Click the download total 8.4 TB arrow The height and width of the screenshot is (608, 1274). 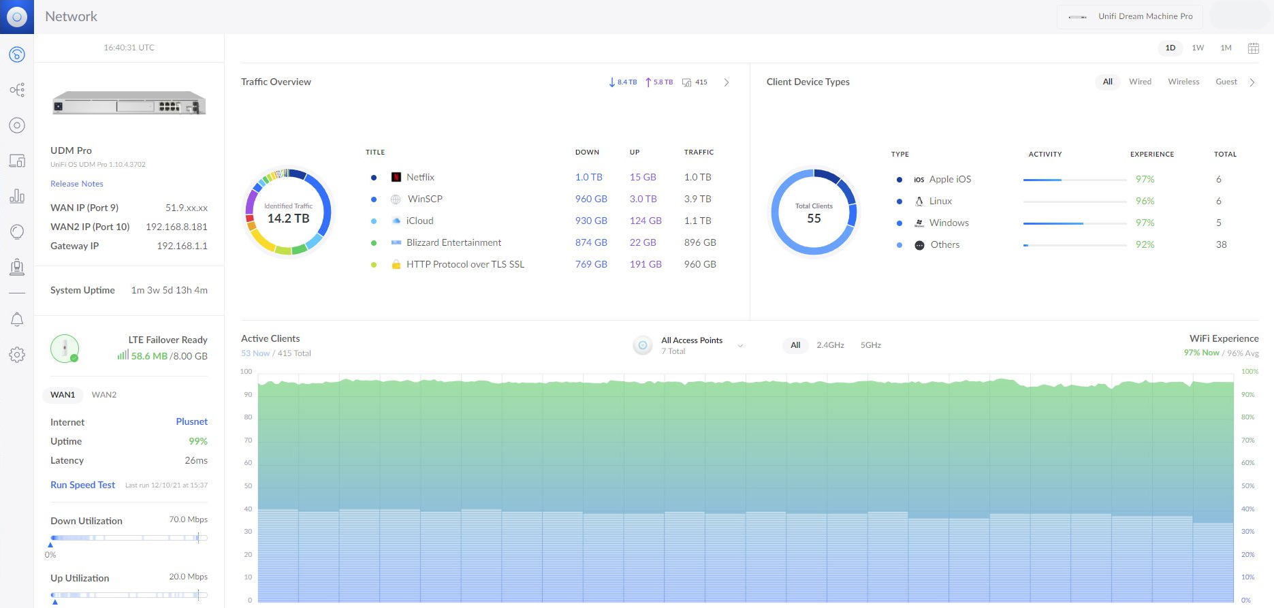612,82
